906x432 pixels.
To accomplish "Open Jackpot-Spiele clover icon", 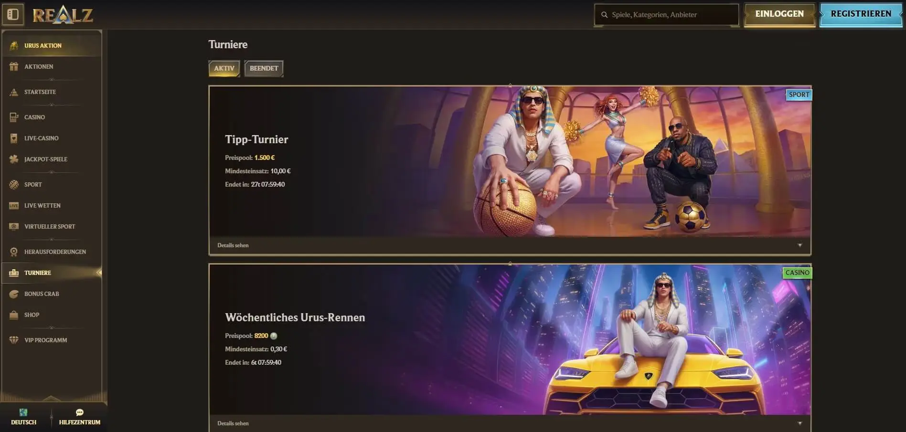I will (14, 159).
